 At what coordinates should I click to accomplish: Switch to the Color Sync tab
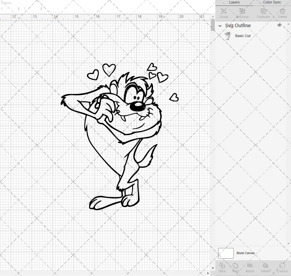pos(272,2)
